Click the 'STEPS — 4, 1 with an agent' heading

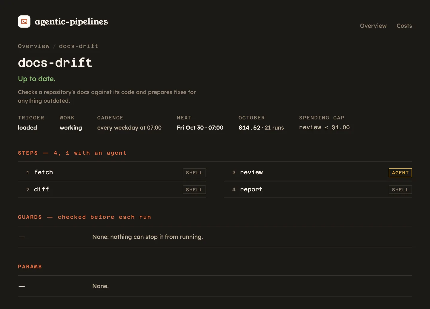[x=72, y=153]
